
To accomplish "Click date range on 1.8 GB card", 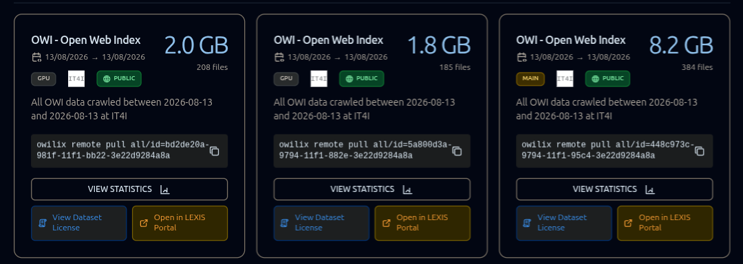I will (338, 58).
